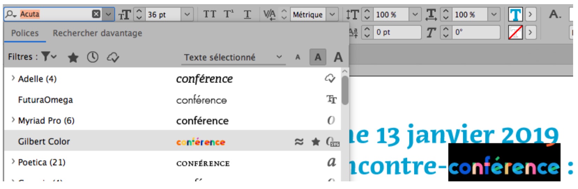578x189 pixels.
Task: Open the Texte sélectionné sample dropdown
Action: click(233, 57)
